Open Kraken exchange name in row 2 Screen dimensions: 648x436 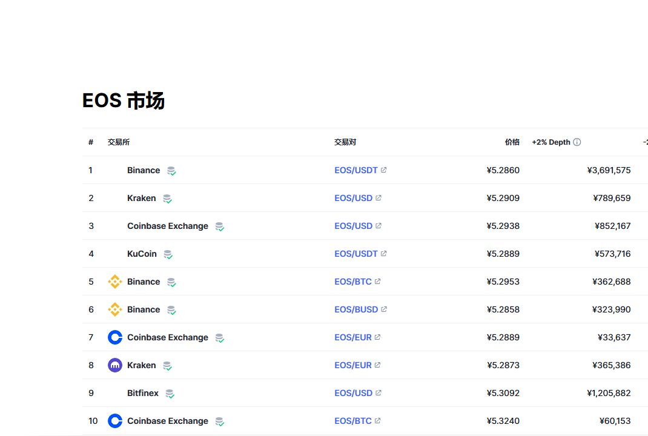(141, 198)
